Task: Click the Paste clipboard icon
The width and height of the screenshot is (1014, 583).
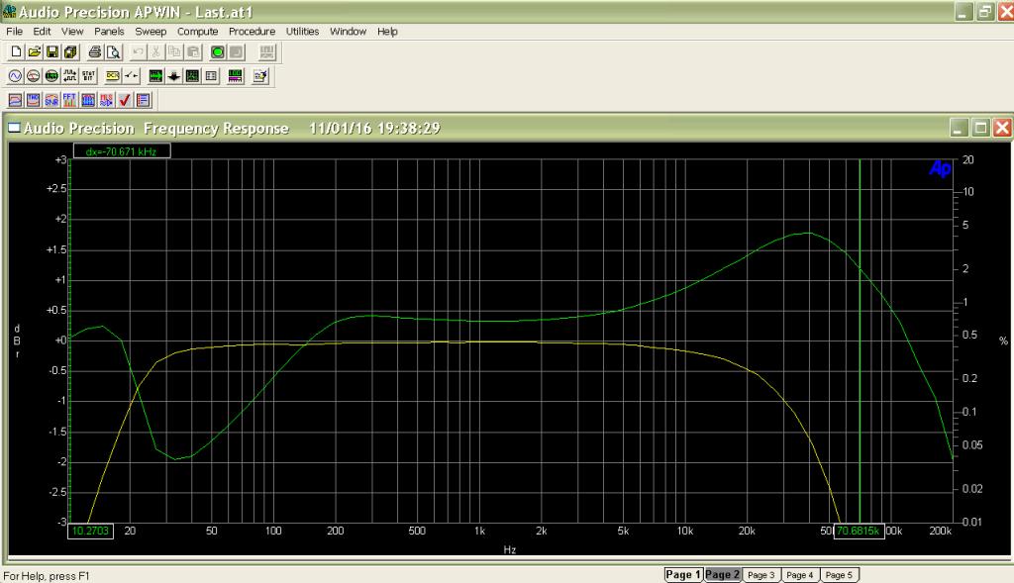Action: click(193, 51)
